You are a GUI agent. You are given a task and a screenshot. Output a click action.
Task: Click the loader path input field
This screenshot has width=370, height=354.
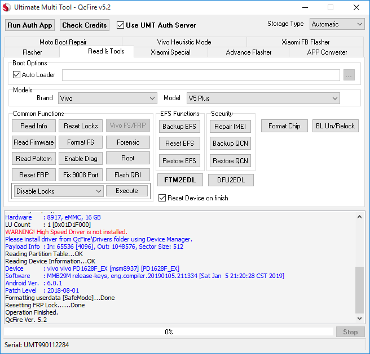[201, 75]
